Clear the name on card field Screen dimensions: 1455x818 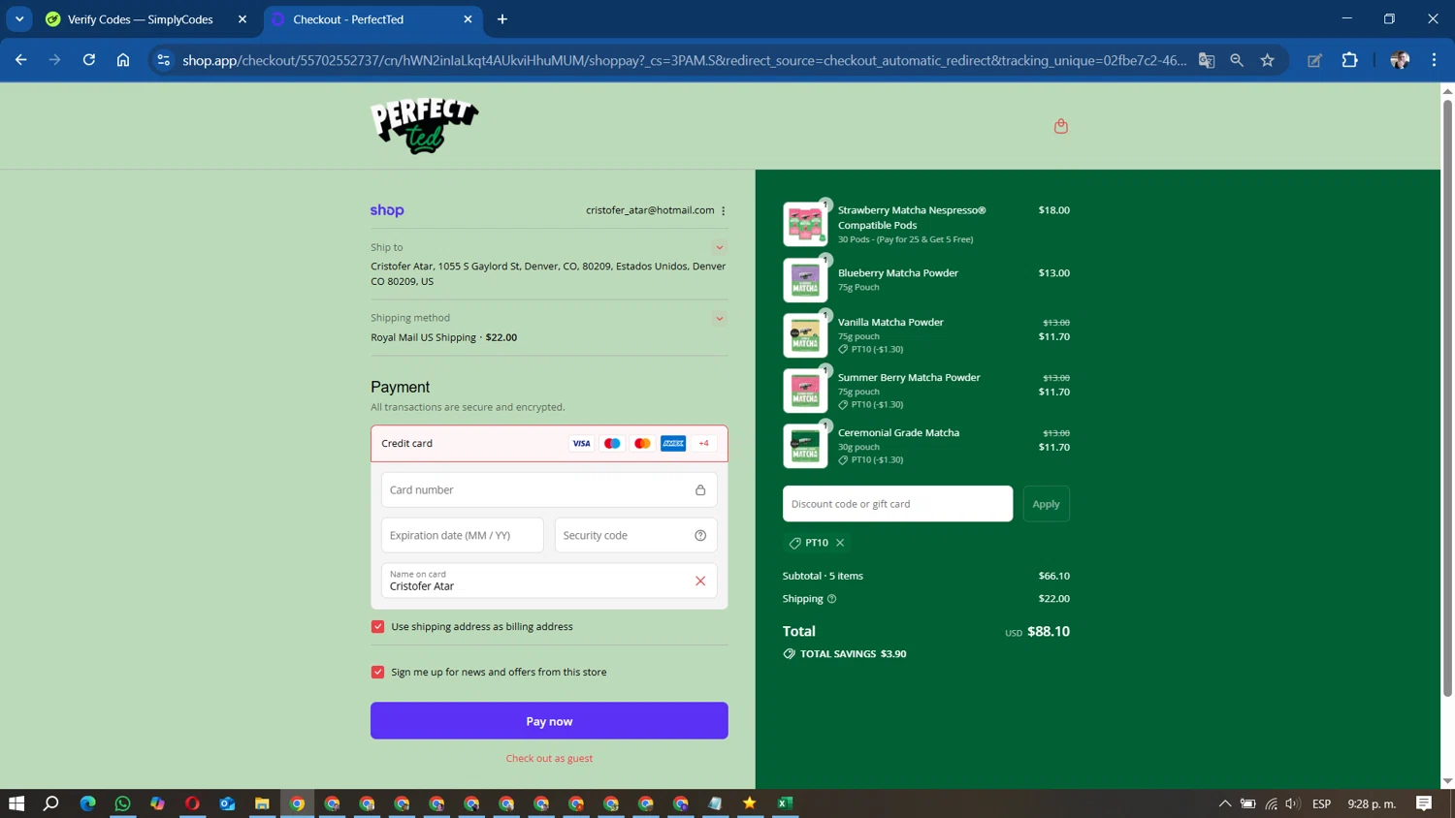pos(700,581)
